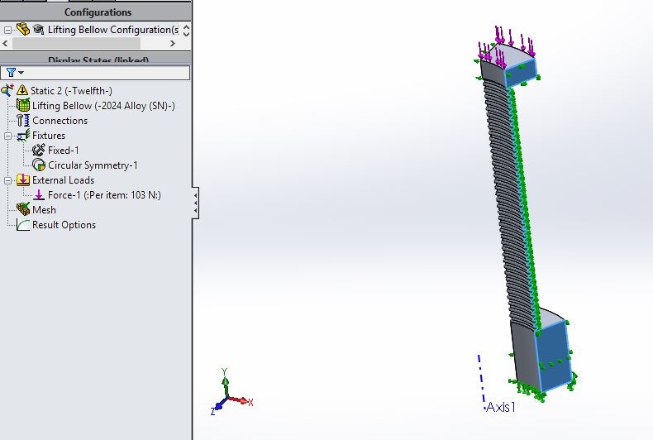Click the Result Options icon
Viewport: 653px width, 440px height.
(x=23, y=225)
